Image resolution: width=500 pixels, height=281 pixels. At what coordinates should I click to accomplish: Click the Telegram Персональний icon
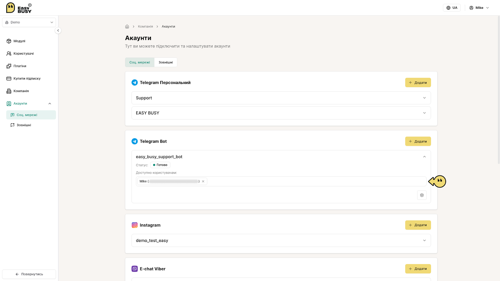(135, 82)
